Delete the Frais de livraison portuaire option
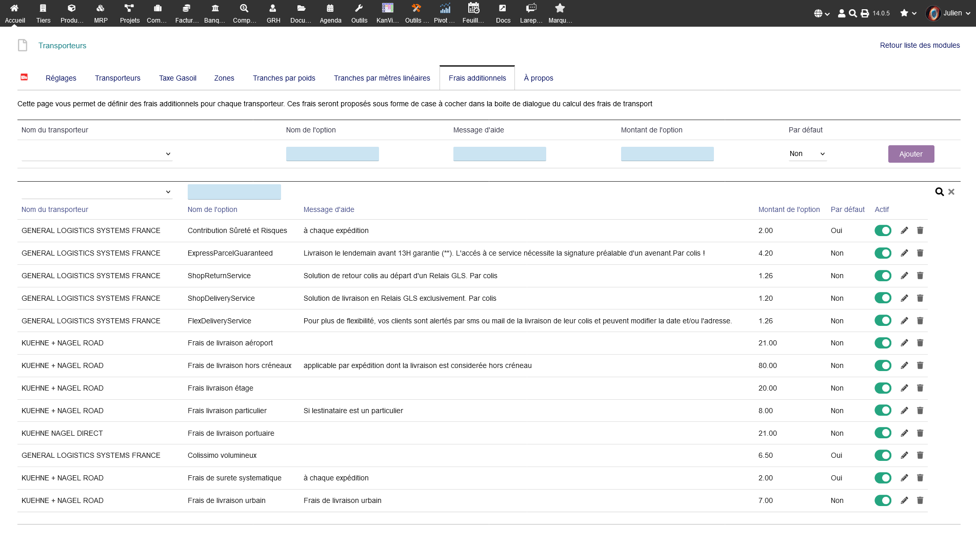Viewport: 976px width, 543px height. pos(920,433)
